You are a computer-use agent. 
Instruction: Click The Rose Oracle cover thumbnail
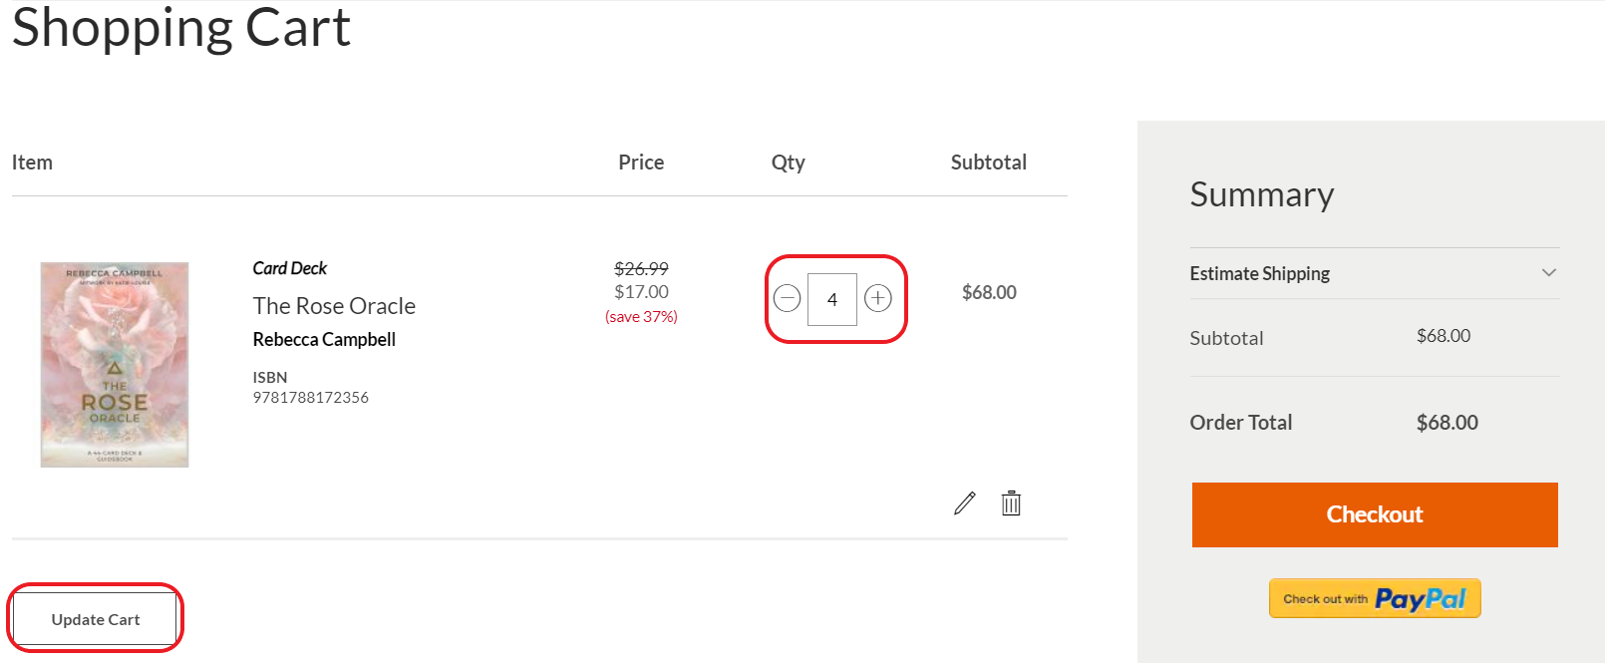pyautogui.click(x=115, y=365)
